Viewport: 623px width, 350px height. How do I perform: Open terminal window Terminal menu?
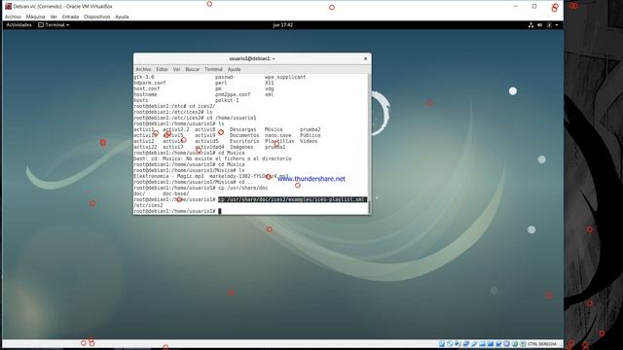tap(213, 69)
